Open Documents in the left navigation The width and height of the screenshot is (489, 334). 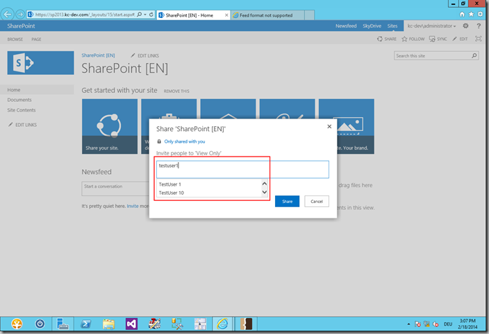pyautogui.click(x=19, y=100)
